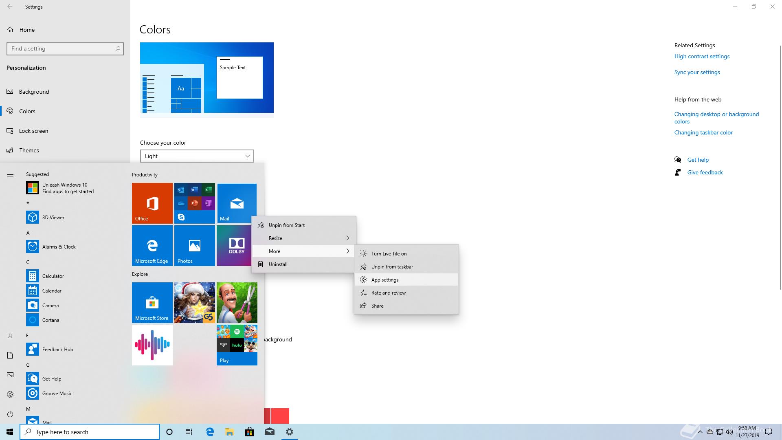Open Changing desktop or background colors link
This screenshot has width=782, height=440.
pos(716,118)
